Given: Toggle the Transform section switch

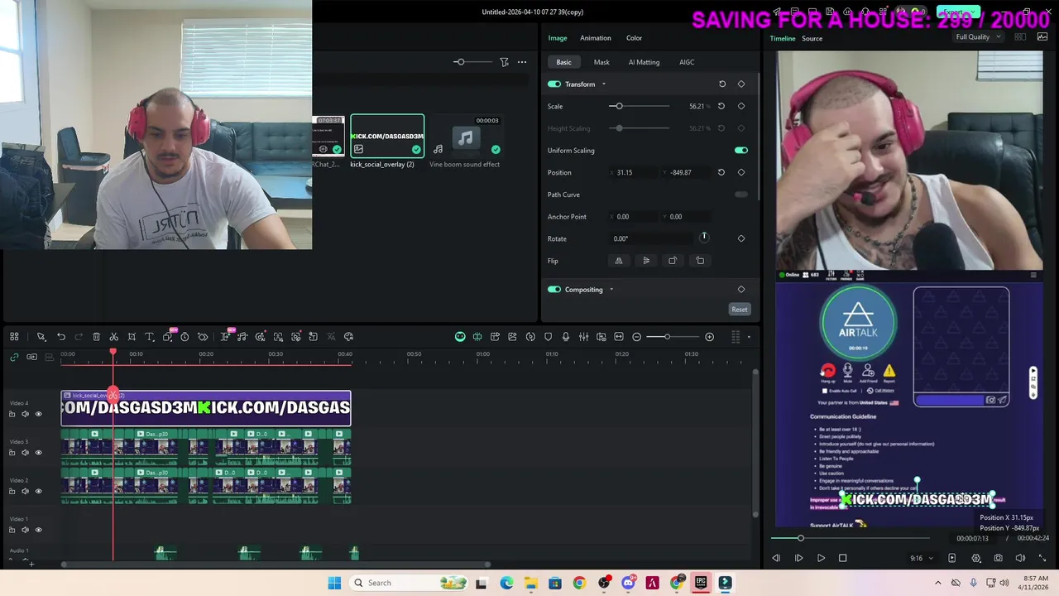Looking at the screenshot, I should [x=554, y=84].
